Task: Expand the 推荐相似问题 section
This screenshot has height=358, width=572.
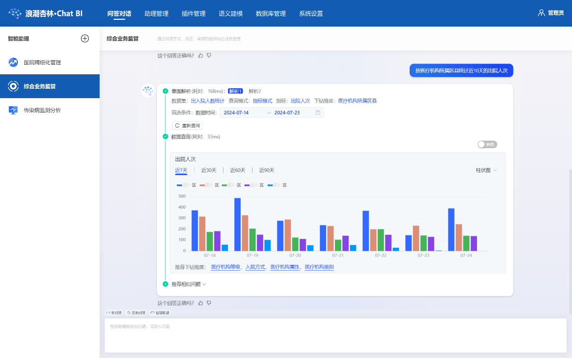Action: coord(188,284)
